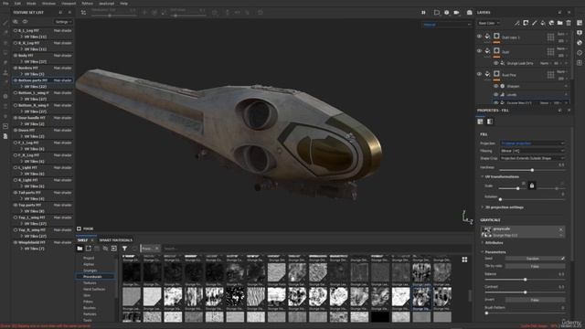
Task: Create a folder in Layers panel
Action: [560, 23]
